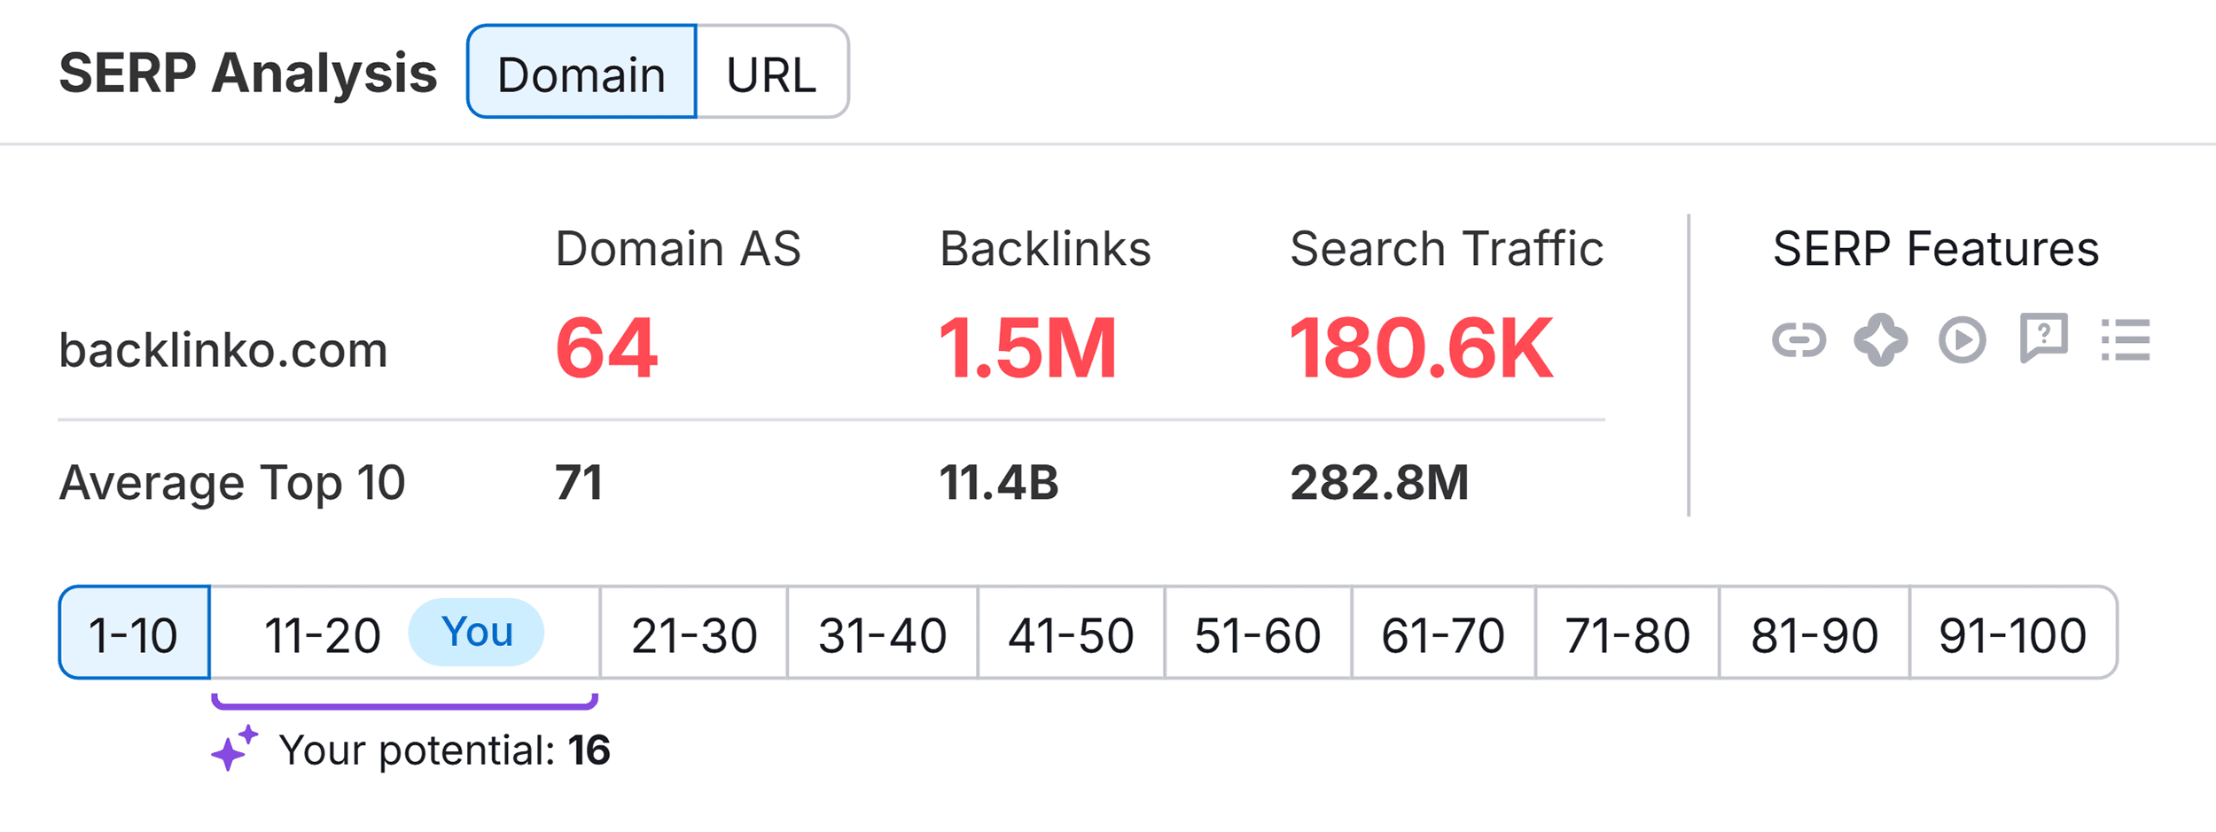Select the 91-100 positions range
The width and height of the screenshot is (2216, 832).
click(x=2013, y=633)
